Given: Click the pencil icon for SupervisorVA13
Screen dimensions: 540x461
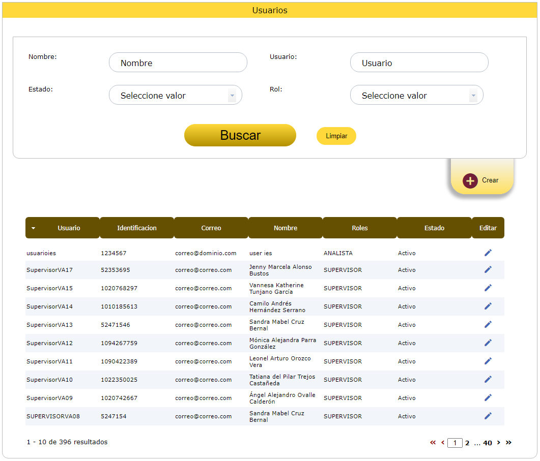Looking at the screenshot, I should 488,324.
